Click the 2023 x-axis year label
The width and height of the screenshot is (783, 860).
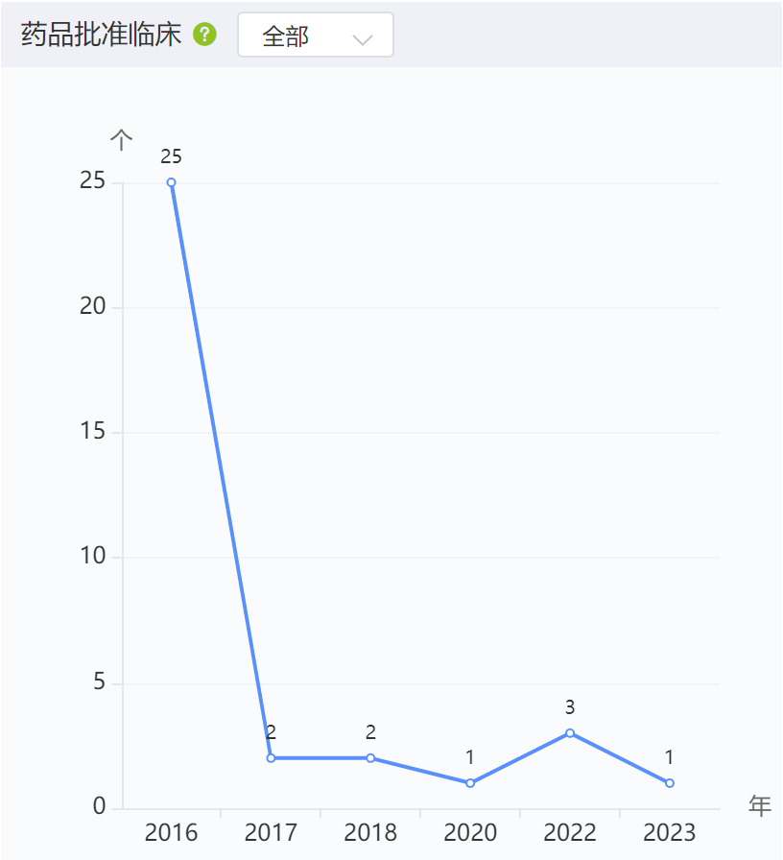[x=670, y=832]
